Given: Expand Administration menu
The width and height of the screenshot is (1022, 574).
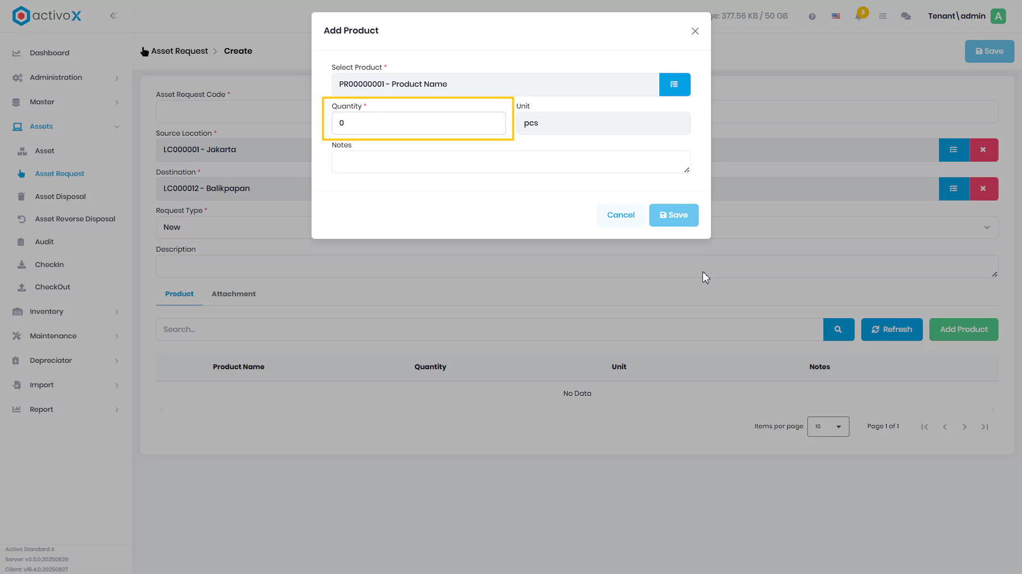Looking at the screenshot, I should click(66, 78).
